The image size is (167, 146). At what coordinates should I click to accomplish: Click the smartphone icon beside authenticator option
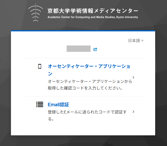tap(40, 67)
